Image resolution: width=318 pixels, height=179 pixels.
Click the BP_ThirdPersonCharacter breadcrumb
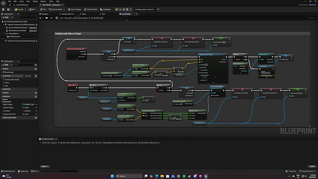74,18
